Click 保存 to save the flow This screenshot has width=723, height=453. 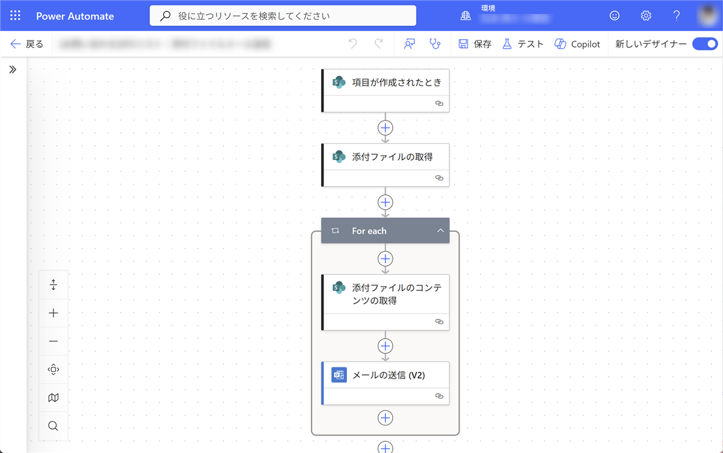[475, 44]
